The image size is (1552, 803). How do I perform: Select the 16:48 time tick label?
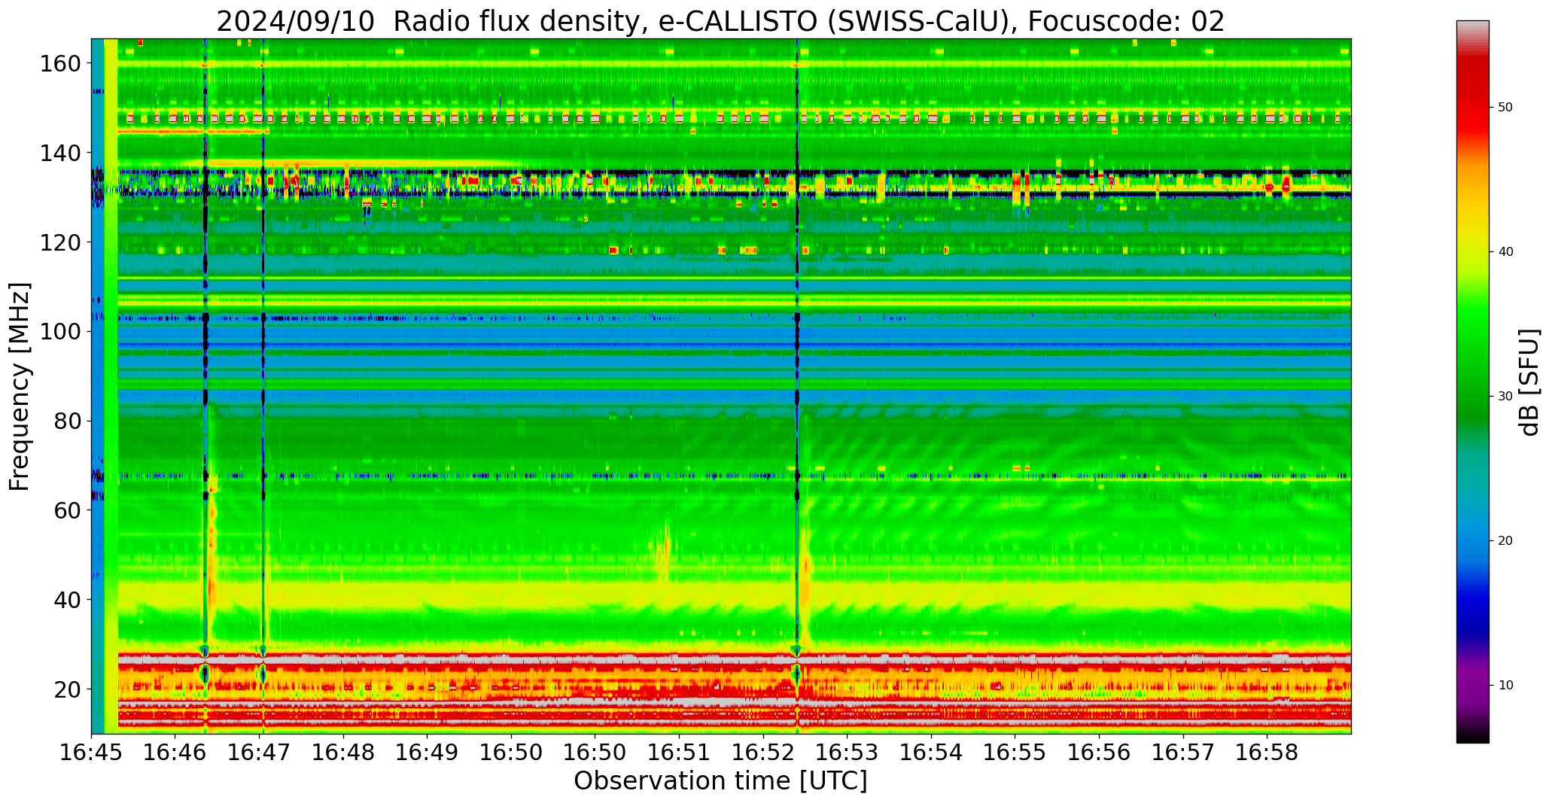343,752
